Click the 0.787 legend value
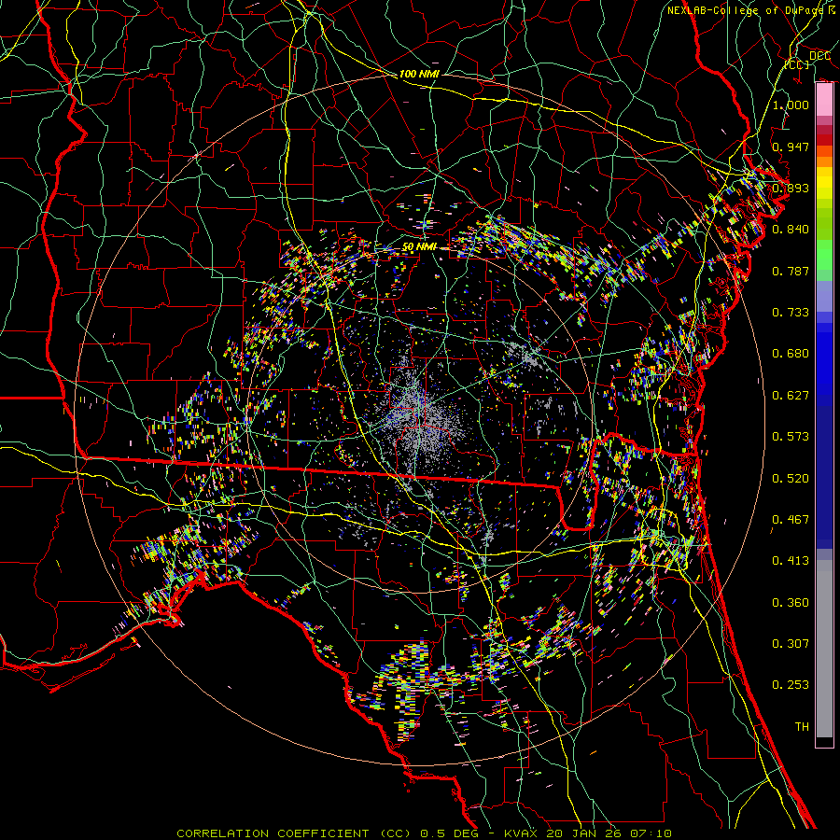Image resolution: width=840 pixels, height=840 pixels. click(x=791, y=271)
